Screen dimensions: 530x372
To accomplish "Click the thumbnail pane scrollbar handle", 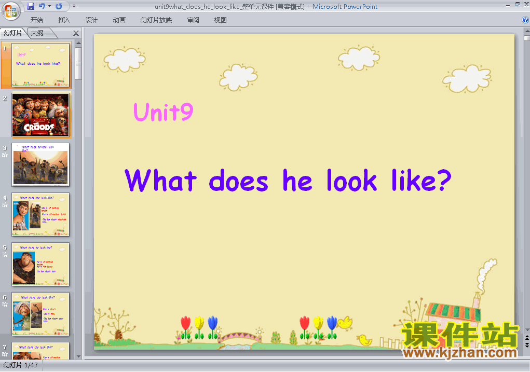I will [78, 63].
